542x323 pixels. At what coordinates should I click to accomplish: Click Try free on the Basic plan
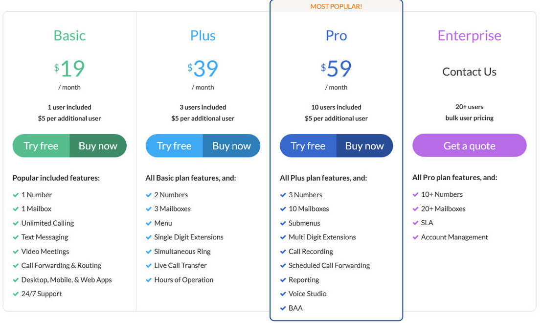pos(41,145)
